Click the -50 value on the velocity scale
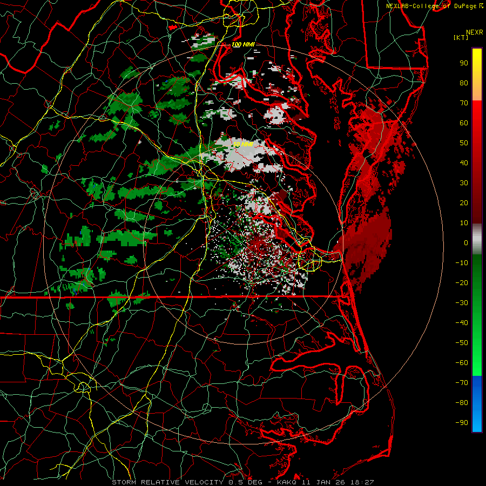 pyautogui.click(x=462, y=343)
